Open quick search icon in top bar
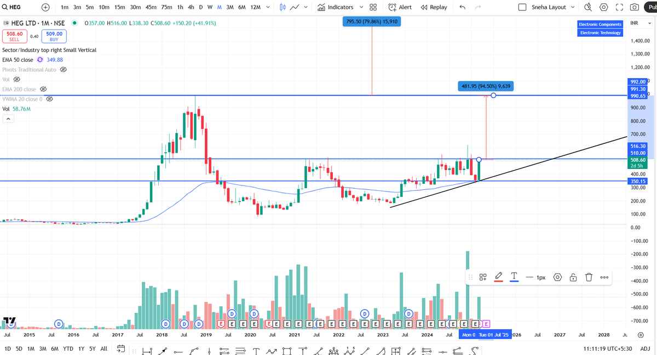Image resolution: width=657 pixels, height=355 pixels. [x=589, y=7]
